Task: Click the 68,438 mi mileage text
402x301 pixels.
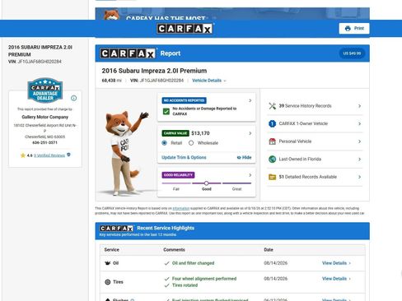Action: click(111, 81)
